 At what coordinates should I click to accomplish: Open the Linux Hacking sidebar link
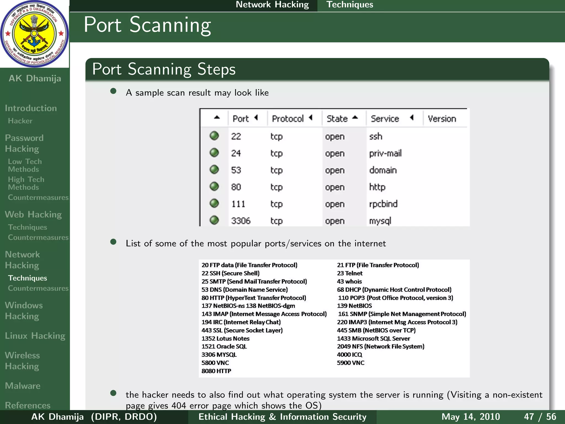[x=35, y=336]
